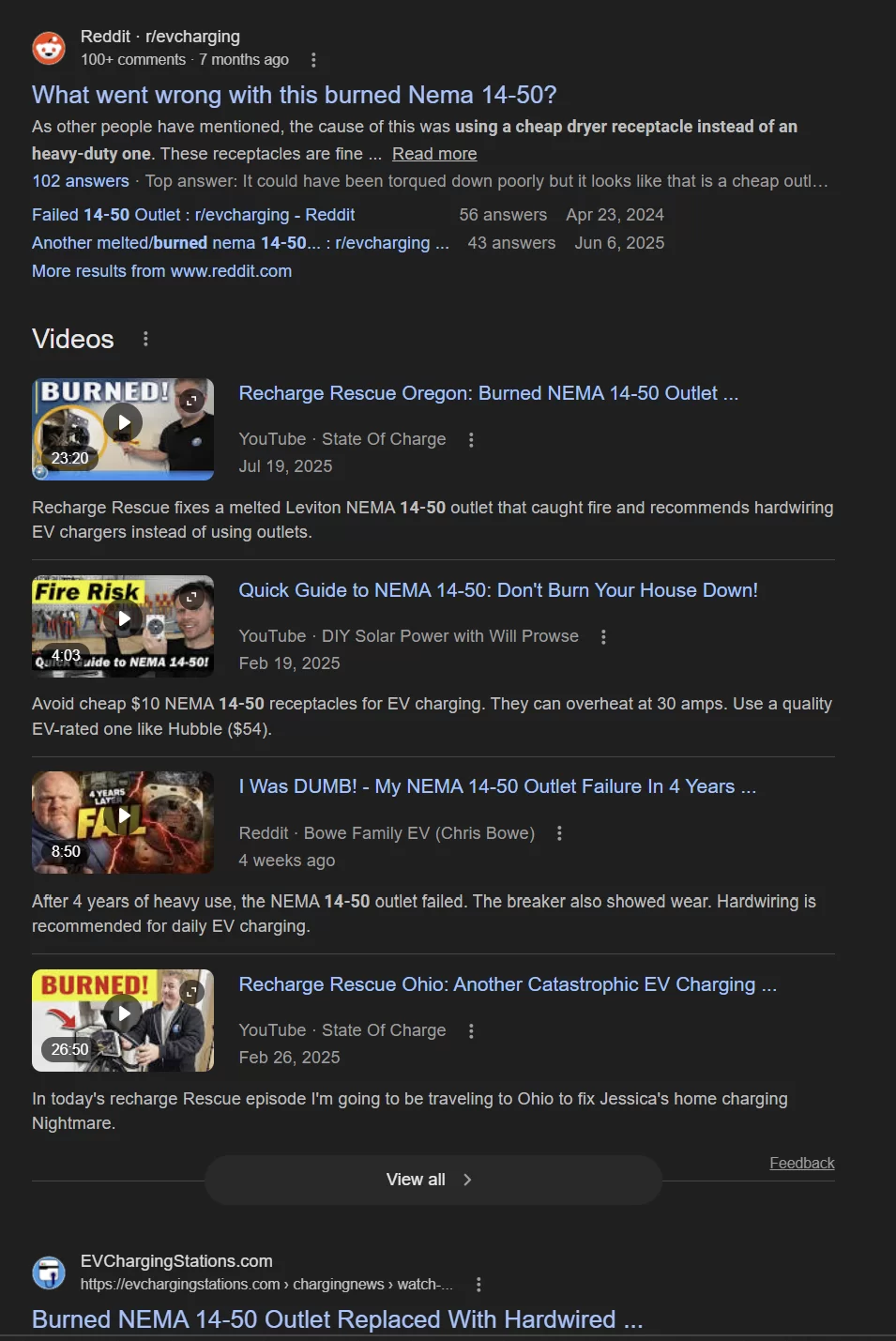The width and height of the screenshot is (896, 1341).
Task: Click the View all videos button
Action: pos(433,1180)
